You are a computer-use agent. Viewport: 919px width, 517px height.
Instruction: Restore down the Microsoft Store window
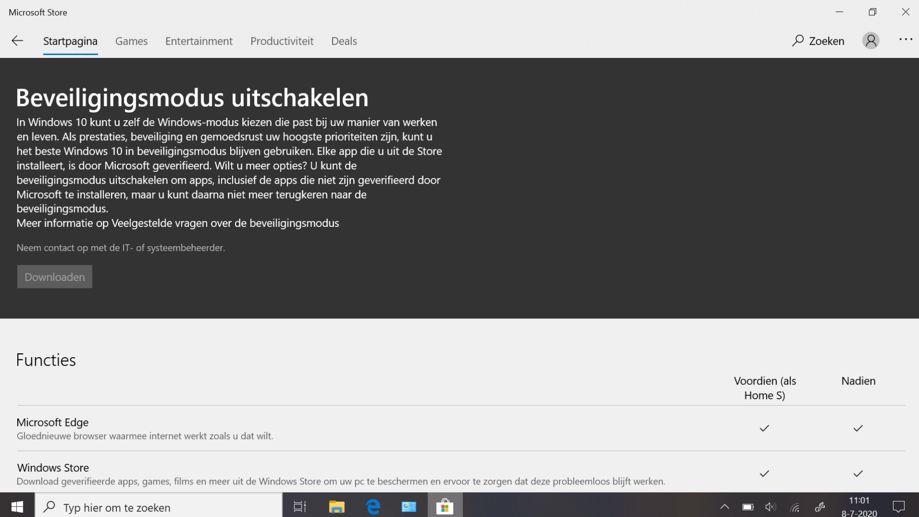point(873,12)
